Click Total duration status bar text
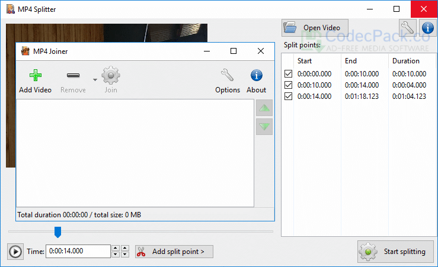The image size is (438, 267). click(79, 215)
